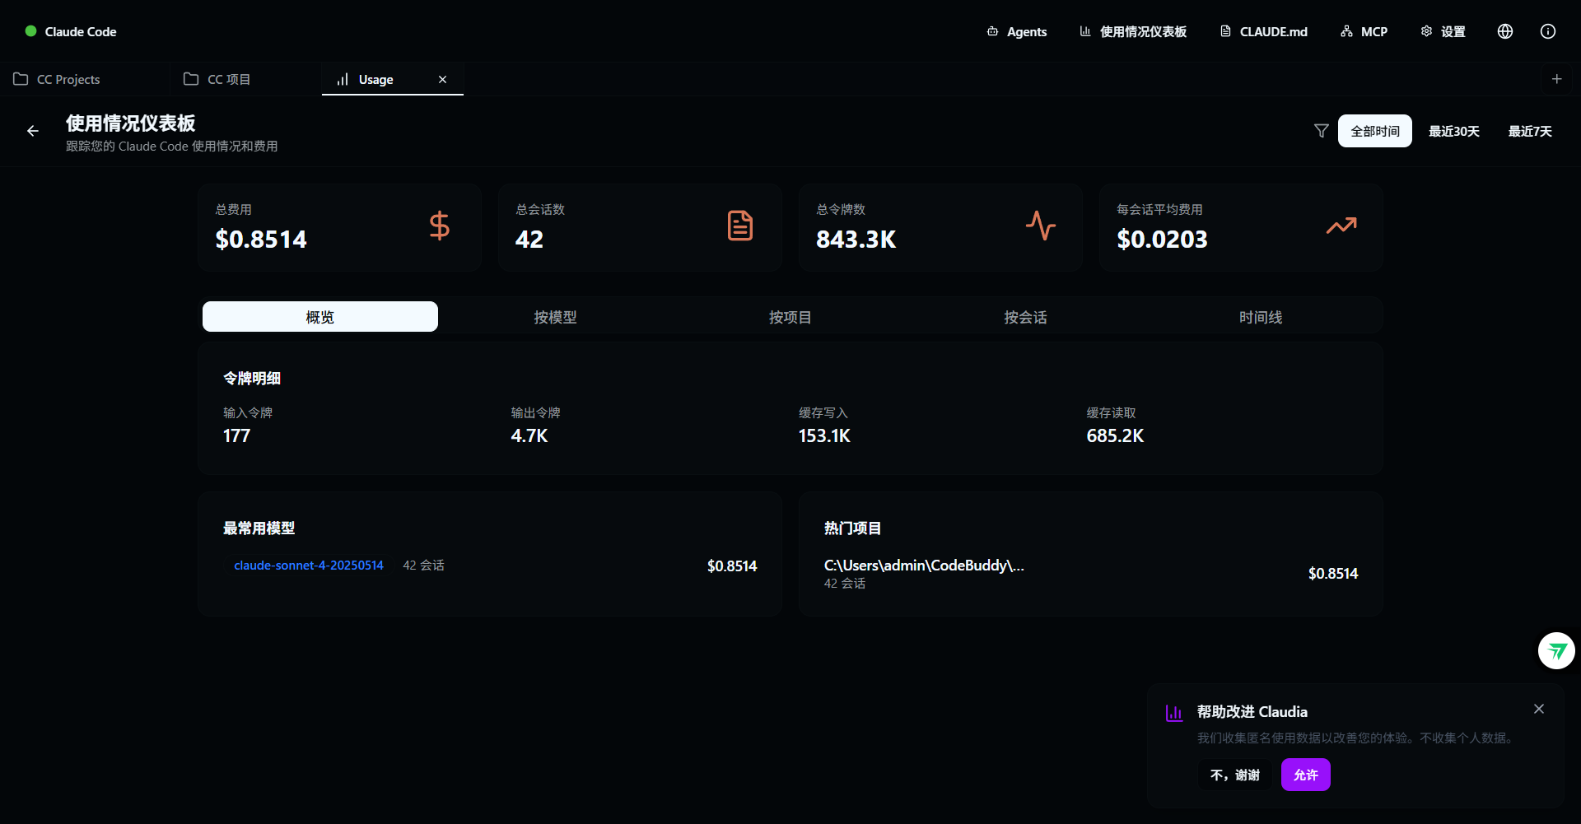Click the total cost value $0.8514
1581x824 pixels.
click(x=261, y=240)
